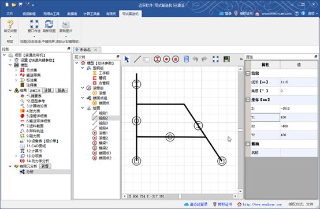Click the undo arrow in drawing toolbar
Viewport: 320px width, 209px height.
tap(195, 59)
